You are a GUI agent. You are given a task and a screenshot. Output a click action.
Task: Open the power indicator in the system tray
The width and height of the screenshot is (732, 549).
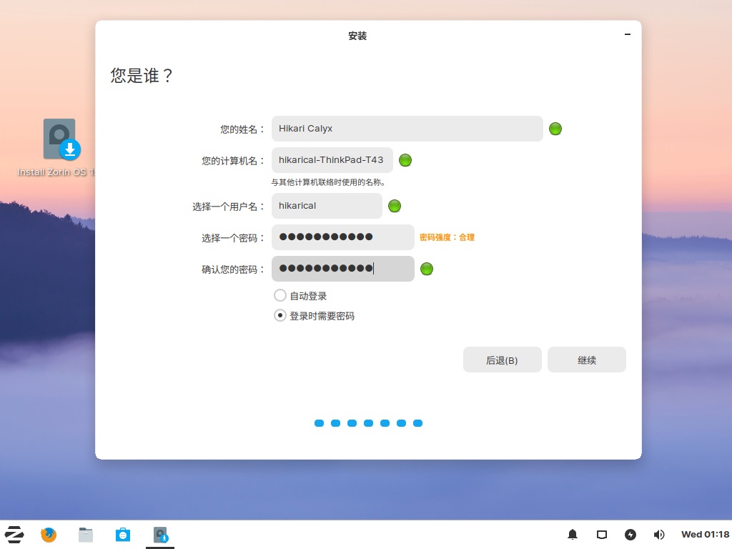(630, 534)
